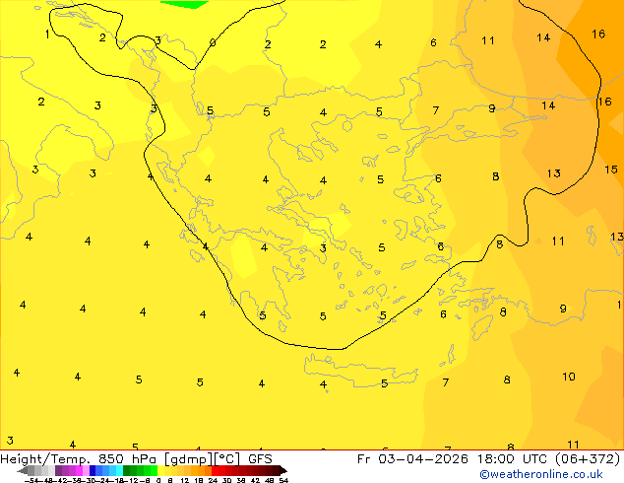Select the cyan swatch in the temperature scale
Viewport: 624px width, 483px height.
tap(119, 470)
